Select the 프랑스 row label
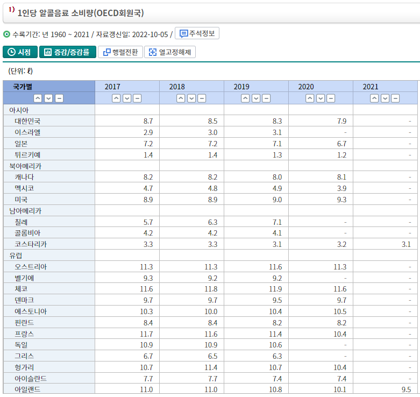This screenshot has width=420, height=397. click(24, 334)
